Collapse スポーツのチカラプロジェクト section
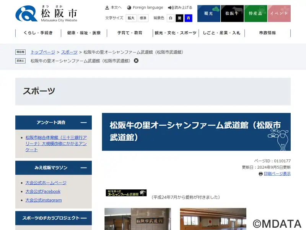306x230 pixels. 83,218
